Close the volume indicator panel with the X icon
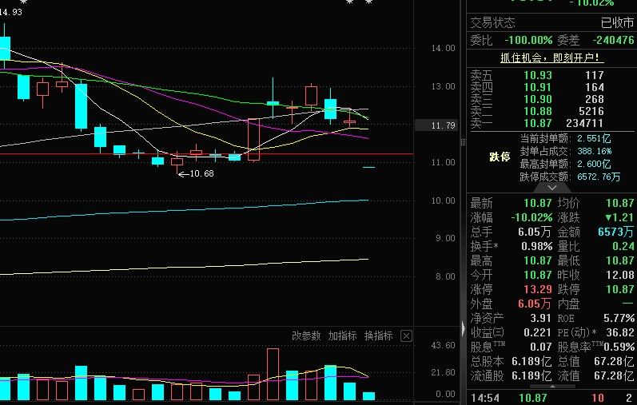637x405 pixels. click(406, 336)
